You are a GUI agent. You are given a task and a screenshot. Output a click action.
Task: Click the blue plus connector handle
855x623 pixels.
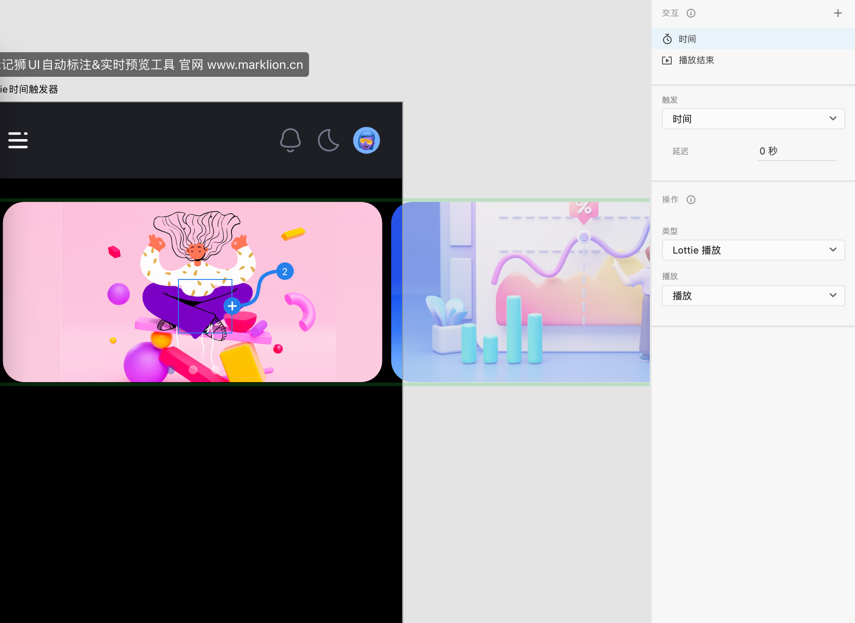(232, 306)
